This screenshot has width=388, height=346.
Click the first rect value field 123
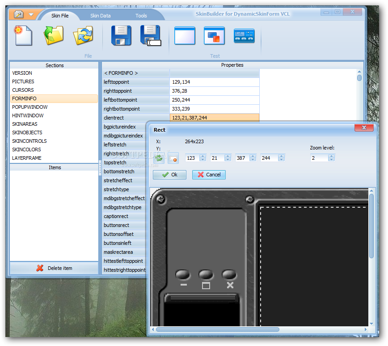click(193, 158)
